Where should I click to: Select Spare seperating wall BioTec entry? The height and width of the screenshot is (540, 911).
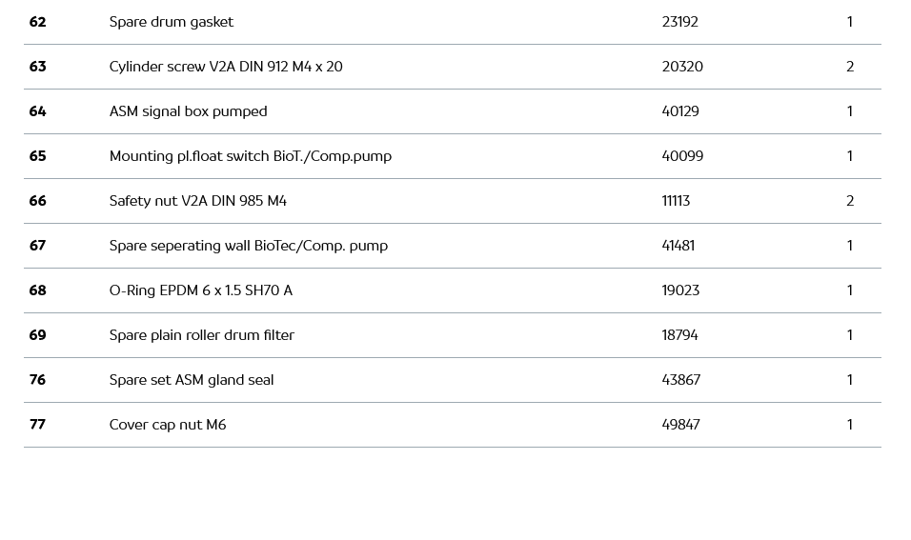click(248, 246)
